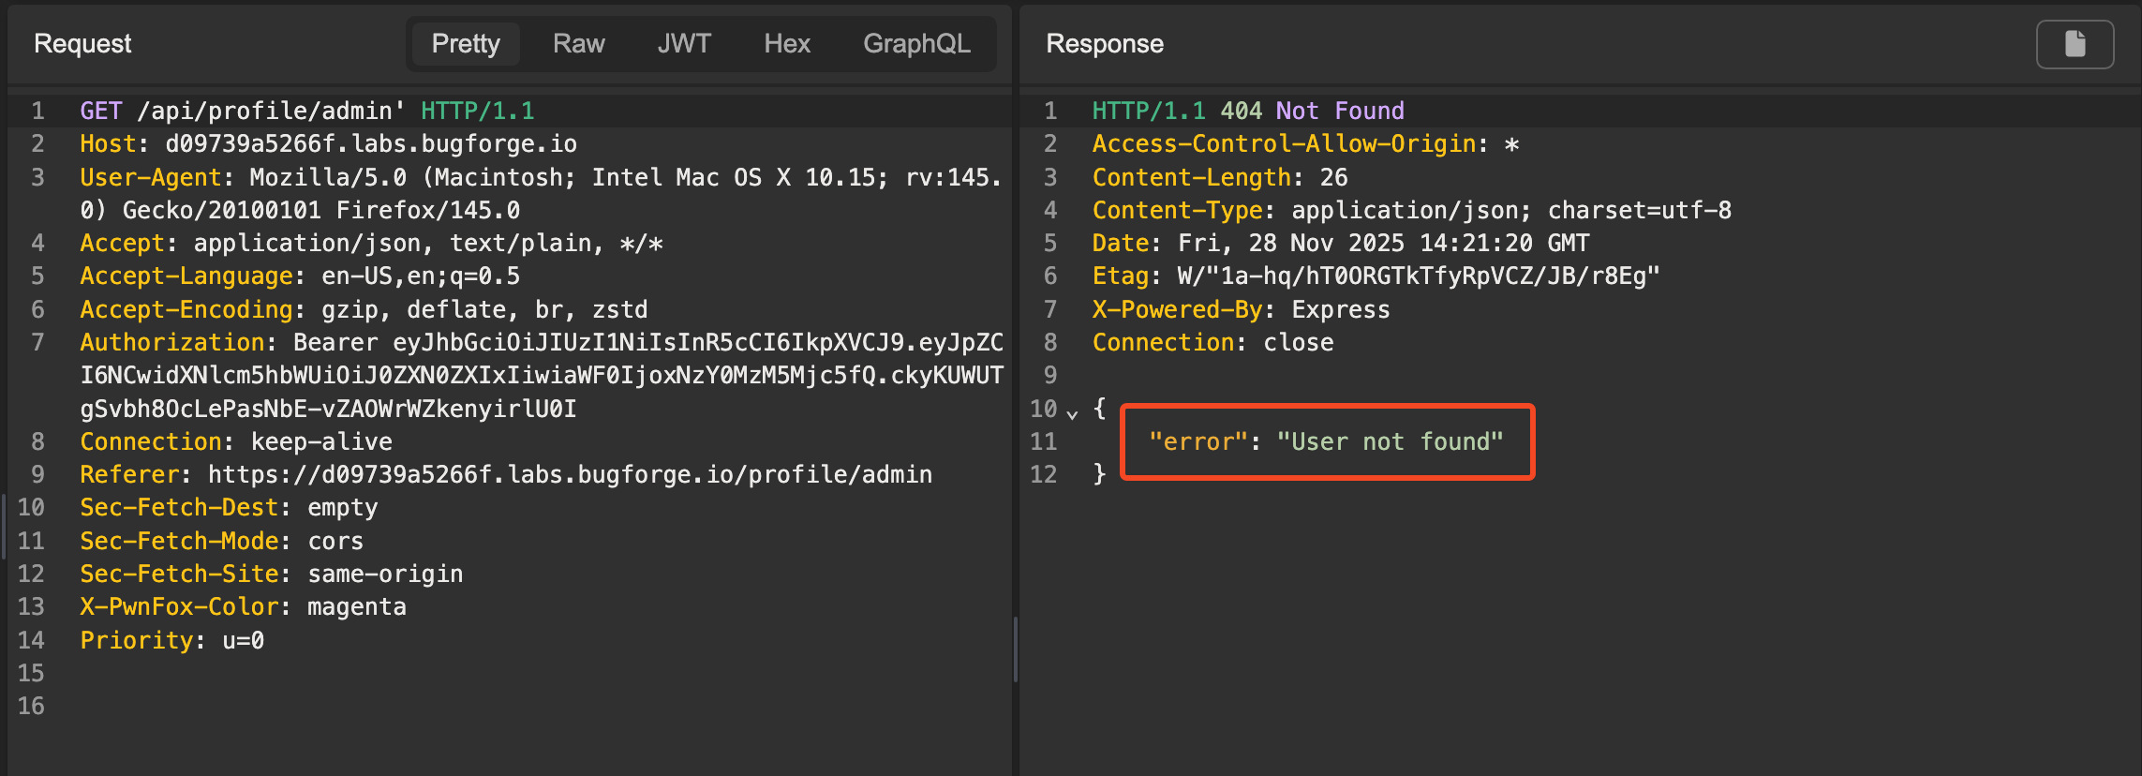Click the Referer URL in request
The image size is (2142, 776).
569,475
